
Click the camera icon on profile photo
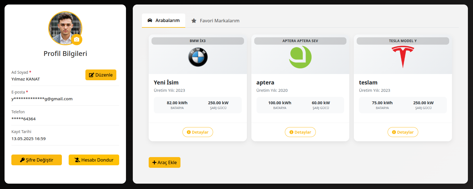tap(77, 40)
